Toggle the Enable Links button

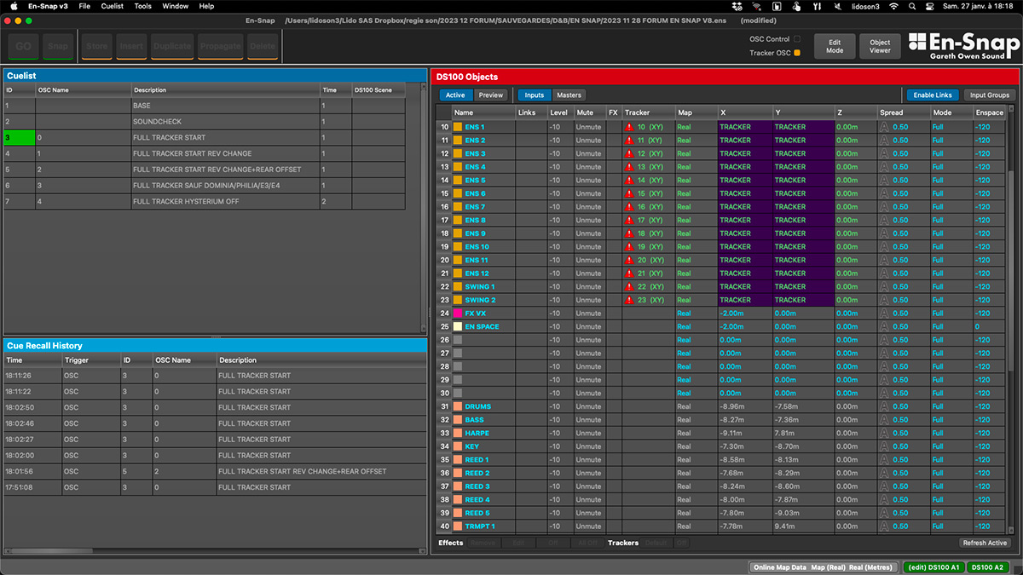point(932,95)
